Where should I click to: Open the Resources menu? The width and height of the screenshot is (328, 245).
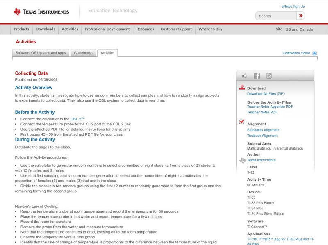pyautogui.click(x=145, y=29)
